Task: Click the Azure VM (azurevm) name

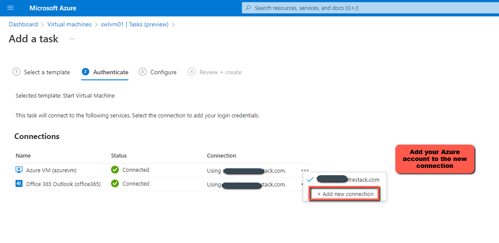Action: [51, 170]
